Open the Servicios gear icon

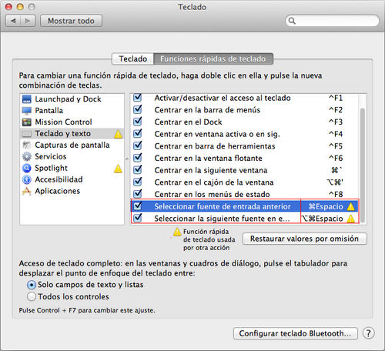pos(27,156)
